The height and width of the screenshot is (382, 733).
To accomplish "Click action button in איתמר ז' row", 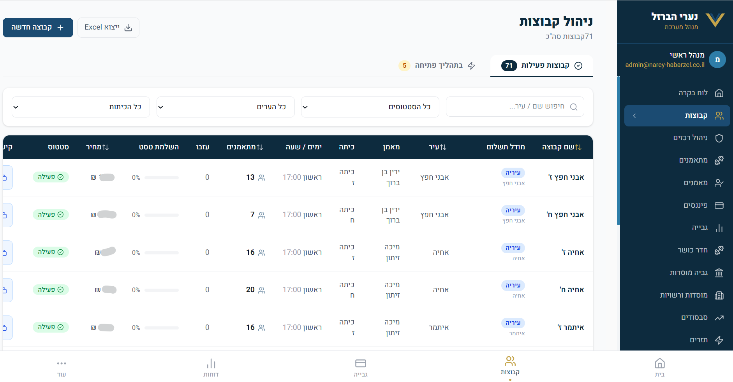I will click(7, 328).
